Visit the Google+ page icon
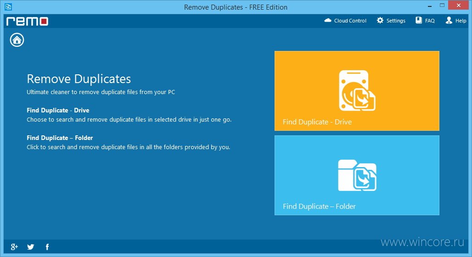This screenshot has width=472, height=257. coord(14,247)
